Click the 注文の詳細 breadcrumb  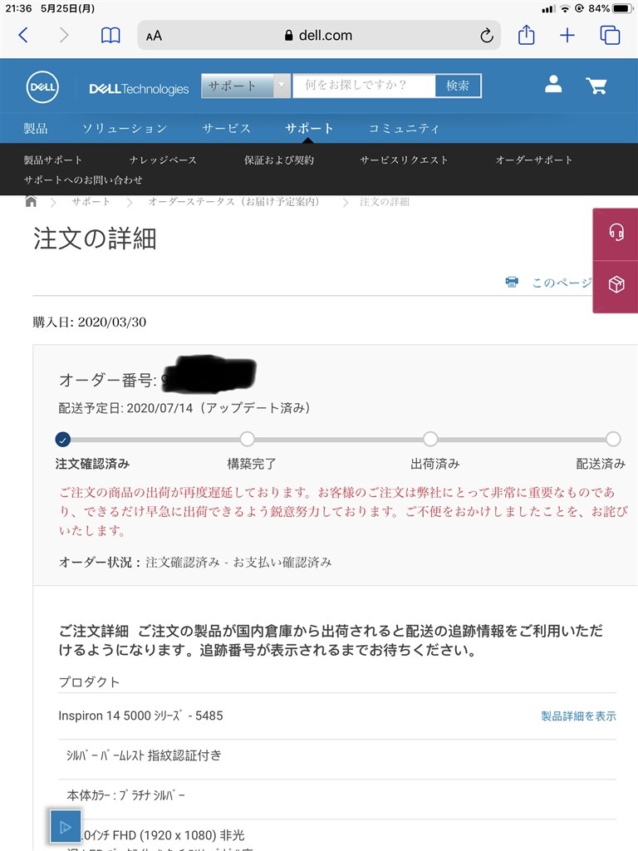384,201
